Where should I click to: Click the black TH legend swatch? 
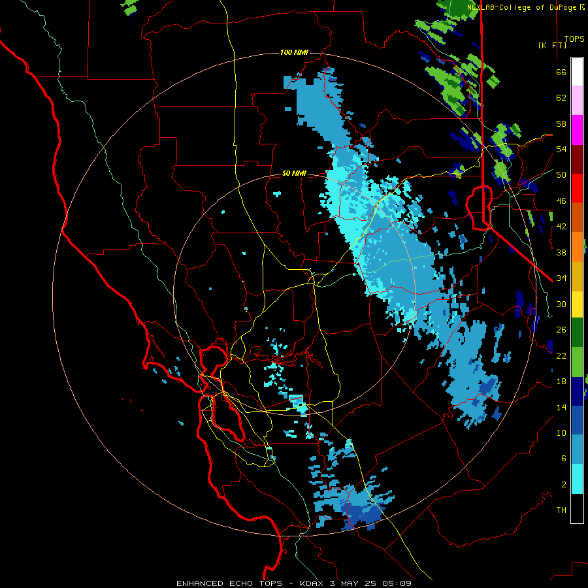point(577,508)
